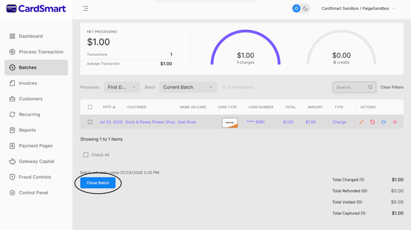Open the CardSmart Sandbox account dropdown
The height and width of the screenshot is (230, 411).
pyautogui.click(x=358, y=9)
